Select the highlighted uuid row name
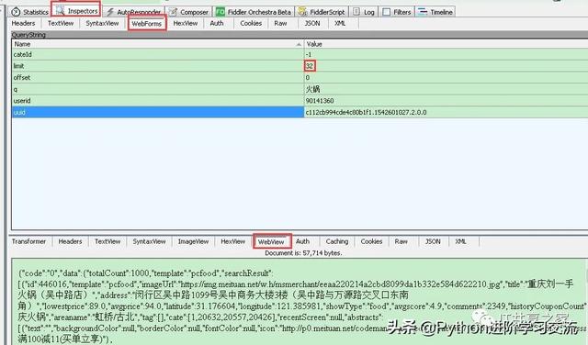Viewport: 588px width, 345px height. click(x=19, y=112)
